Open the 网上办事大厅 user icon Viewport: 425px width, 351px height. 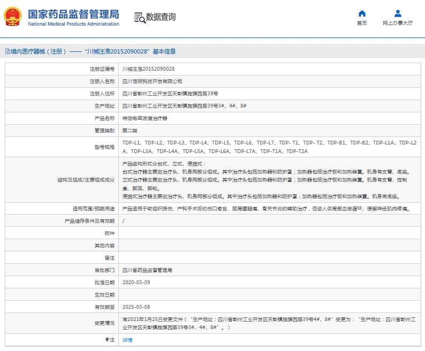pos(398,13)
